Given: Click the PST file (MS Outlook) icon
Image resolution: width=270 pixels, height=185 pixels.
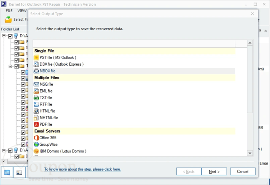Looking at the screenshot, I should pyautogui.click(x=36, y=57).
